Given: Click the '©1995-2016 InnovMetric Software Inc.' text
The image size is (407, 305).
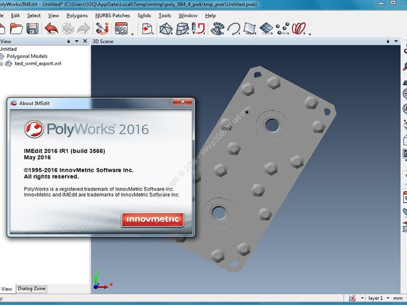Looking at the screenshot, I should pyautogui.click(x=78, y=170).
